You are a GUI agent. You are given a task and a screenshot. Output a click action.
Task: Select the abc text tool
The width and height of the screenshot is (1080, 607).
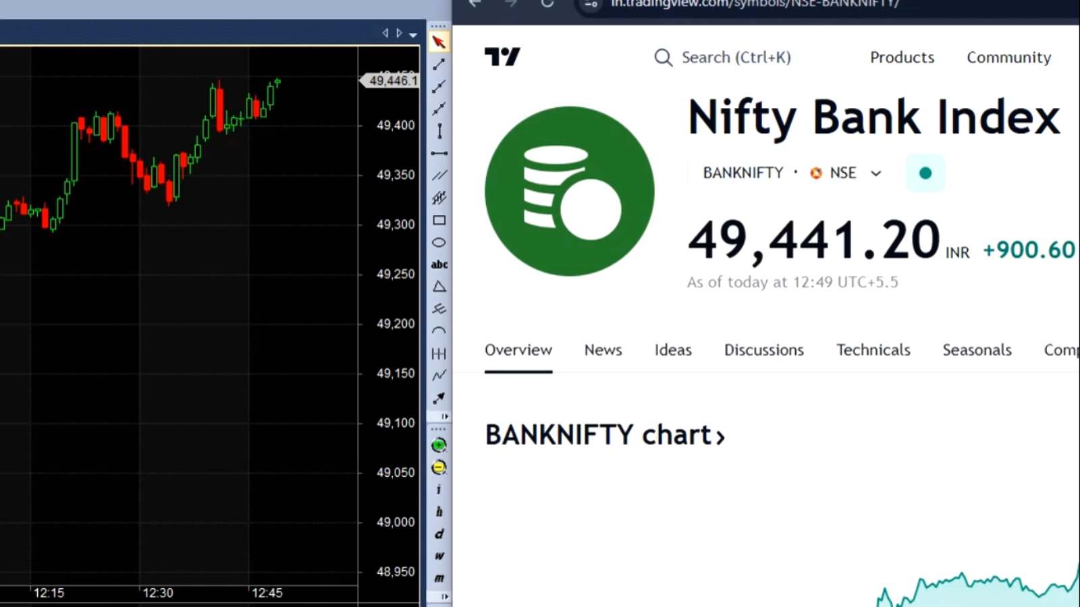[439, 265]
